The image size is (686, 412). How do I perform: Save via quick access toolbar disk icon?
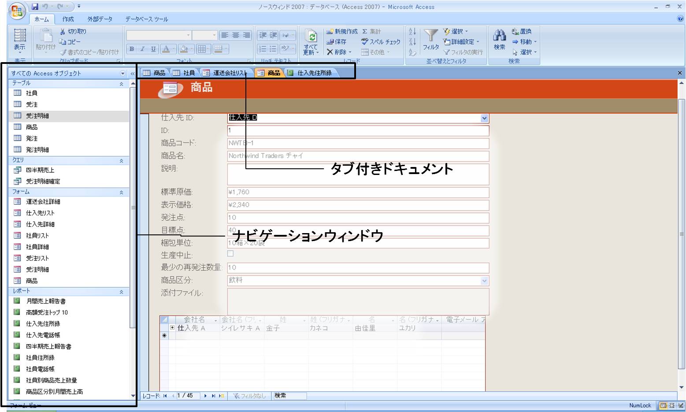(x=35, y=7)
